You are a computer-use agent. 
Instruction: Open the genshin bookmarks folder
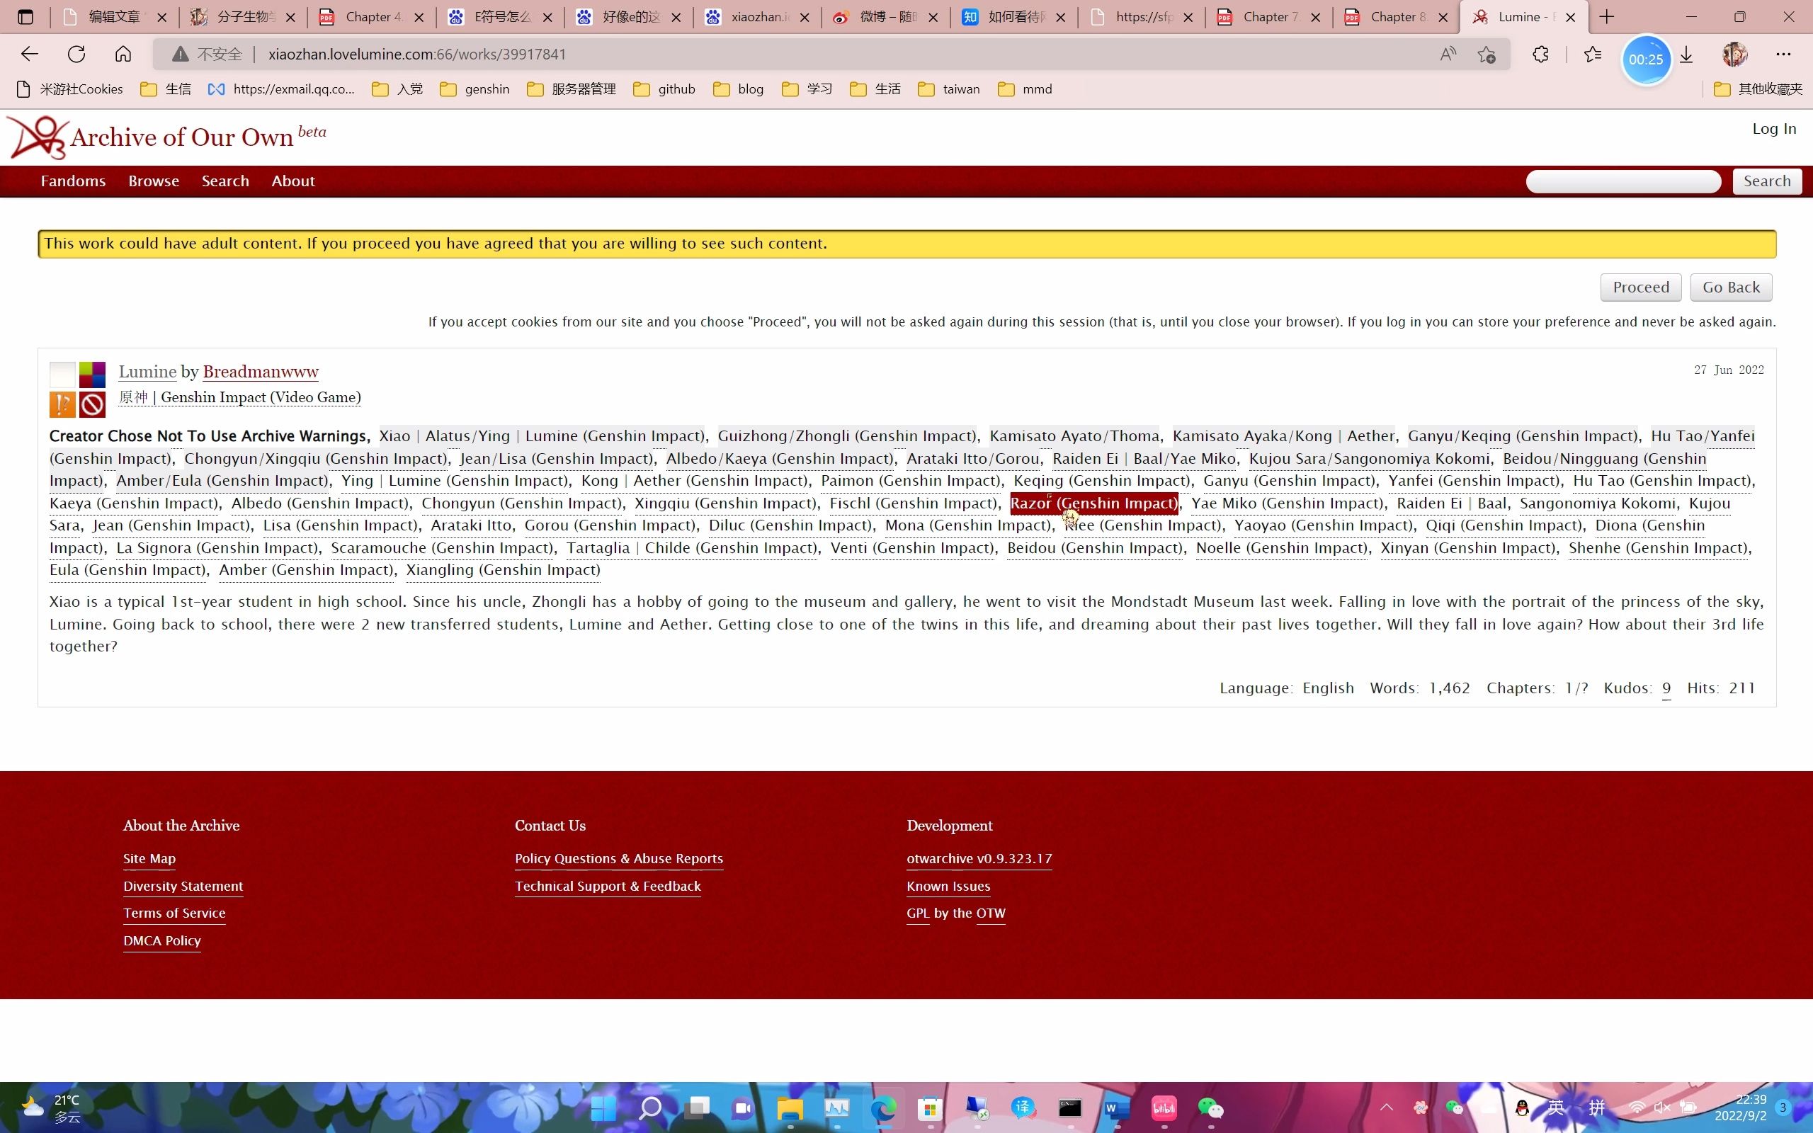[x=475, y=89]
